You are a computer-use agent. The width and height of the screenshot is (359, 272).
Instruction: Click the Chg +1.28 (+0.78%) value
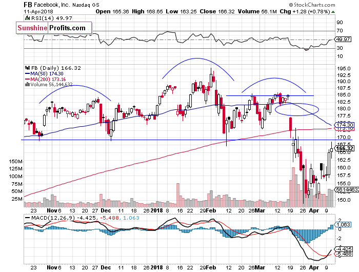click(305, 11)
